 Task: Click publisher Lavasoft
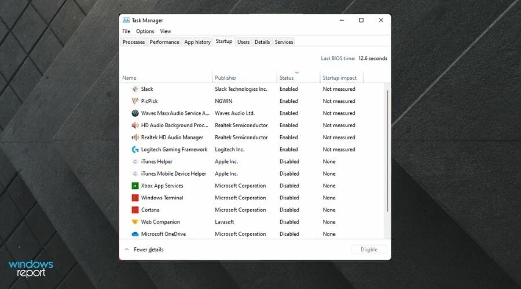224,222
